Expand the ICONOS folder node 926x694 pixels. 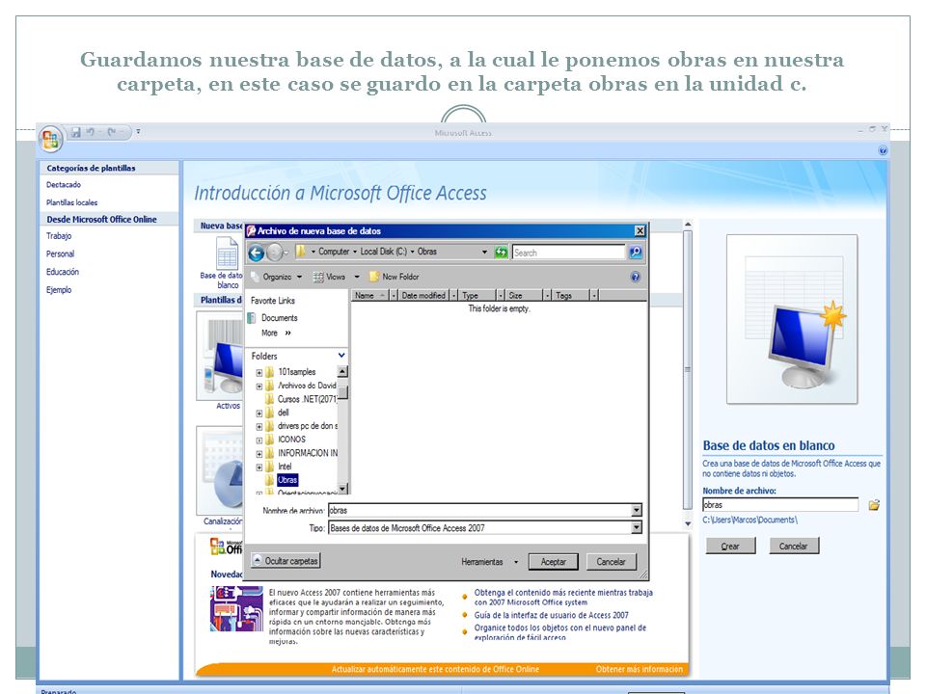[259, 440]
